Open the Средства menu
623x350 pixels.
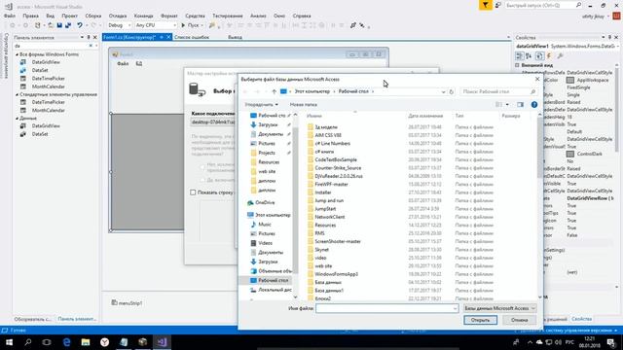pyautogui.click(x=195, y=16)
